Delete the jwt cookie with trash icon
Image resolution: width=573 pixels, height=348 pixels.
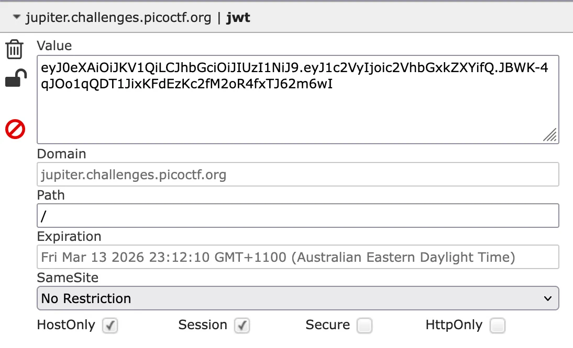(15, 50)
